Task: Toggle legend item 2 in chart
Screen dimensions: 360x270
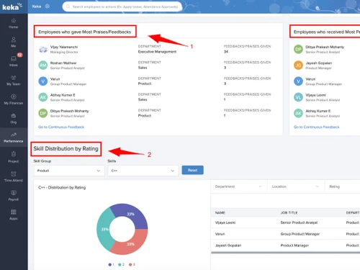Action: tap(121, 264)
